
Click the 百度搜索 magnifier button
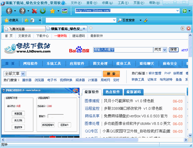click(x=126, y=20)
